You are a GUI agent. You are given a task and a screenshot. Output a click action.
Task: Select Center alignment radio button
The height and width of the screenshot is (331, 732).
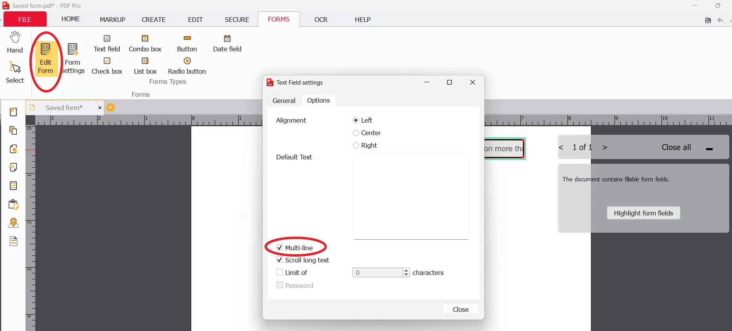pyautogui.click(x=356, y=133)
